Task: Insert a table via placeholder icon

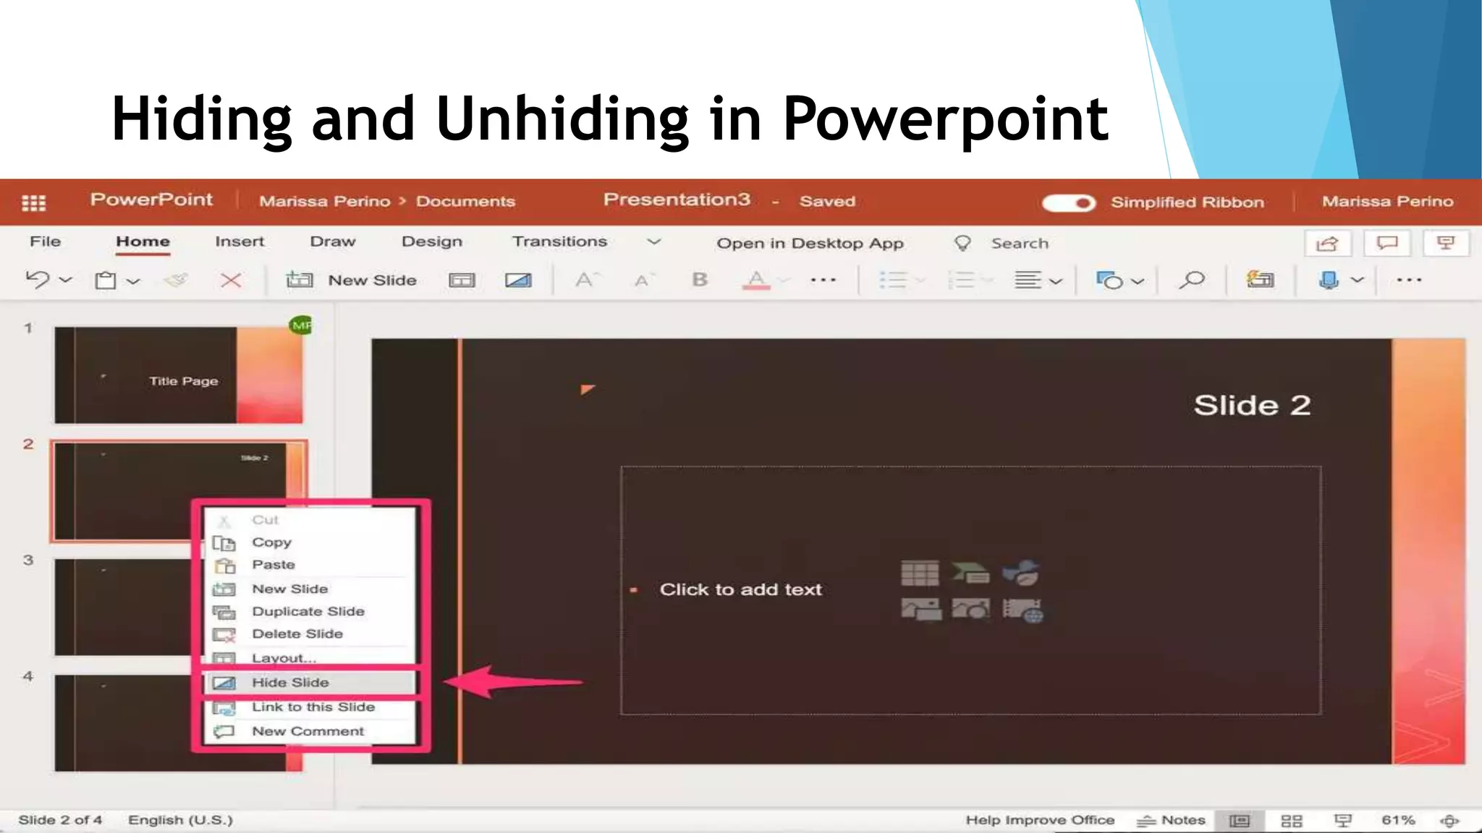Action: [x=920, y=573]
